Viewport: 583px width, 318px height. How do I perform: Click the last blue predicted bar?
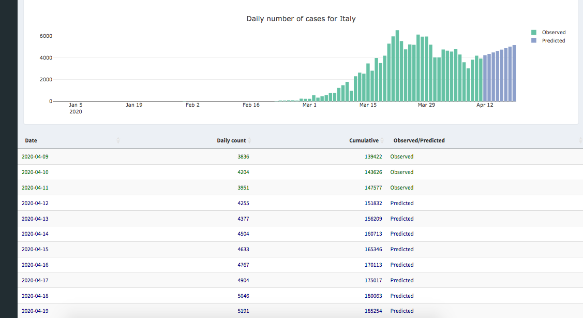(514, 74)
